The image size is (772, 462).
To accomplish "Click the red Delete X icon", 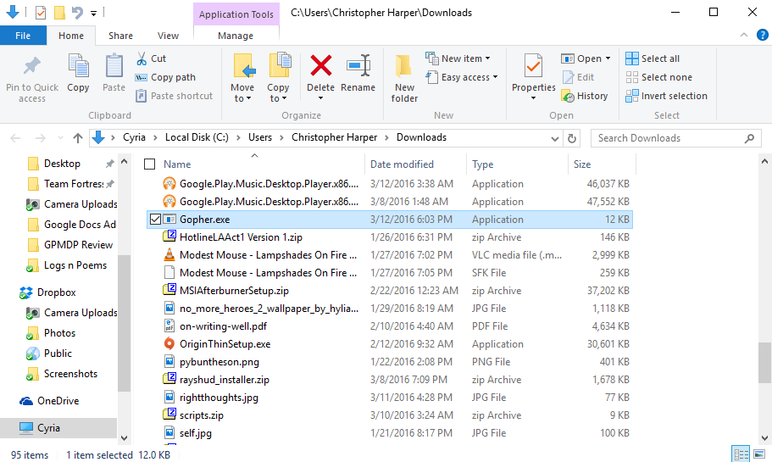I will (x=320, y=65).
